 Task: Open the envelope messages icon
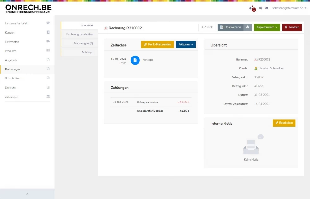267,8
